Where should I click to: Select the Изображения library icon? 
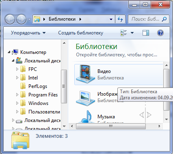(85, 98)
